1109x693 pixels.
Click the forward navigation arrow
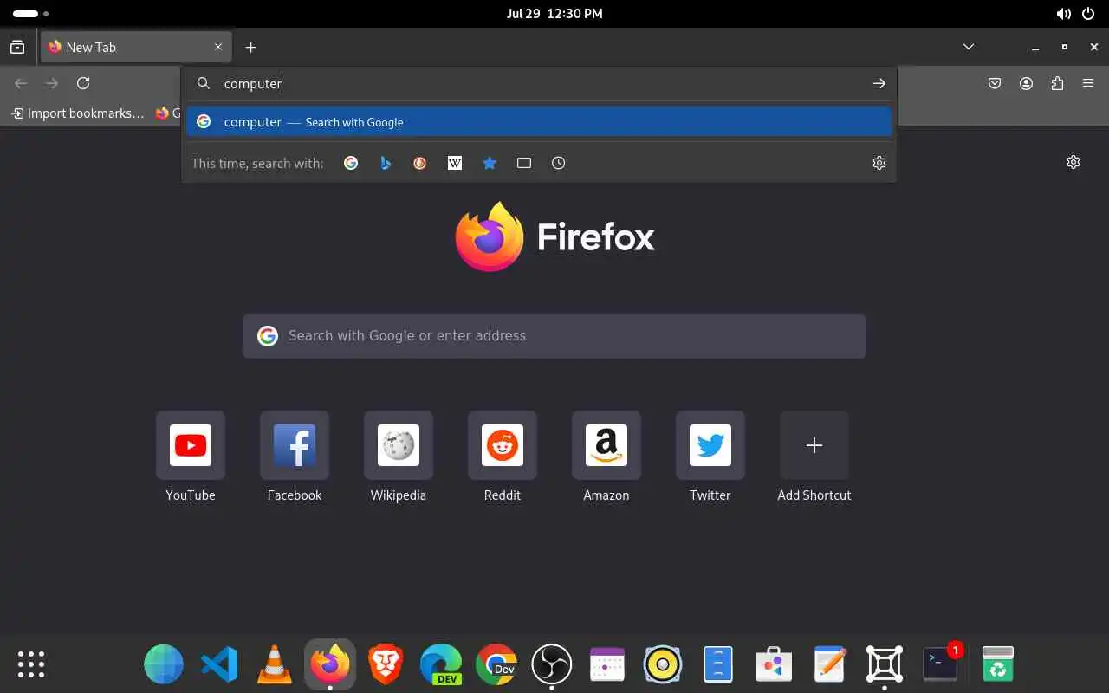point(52,83)
